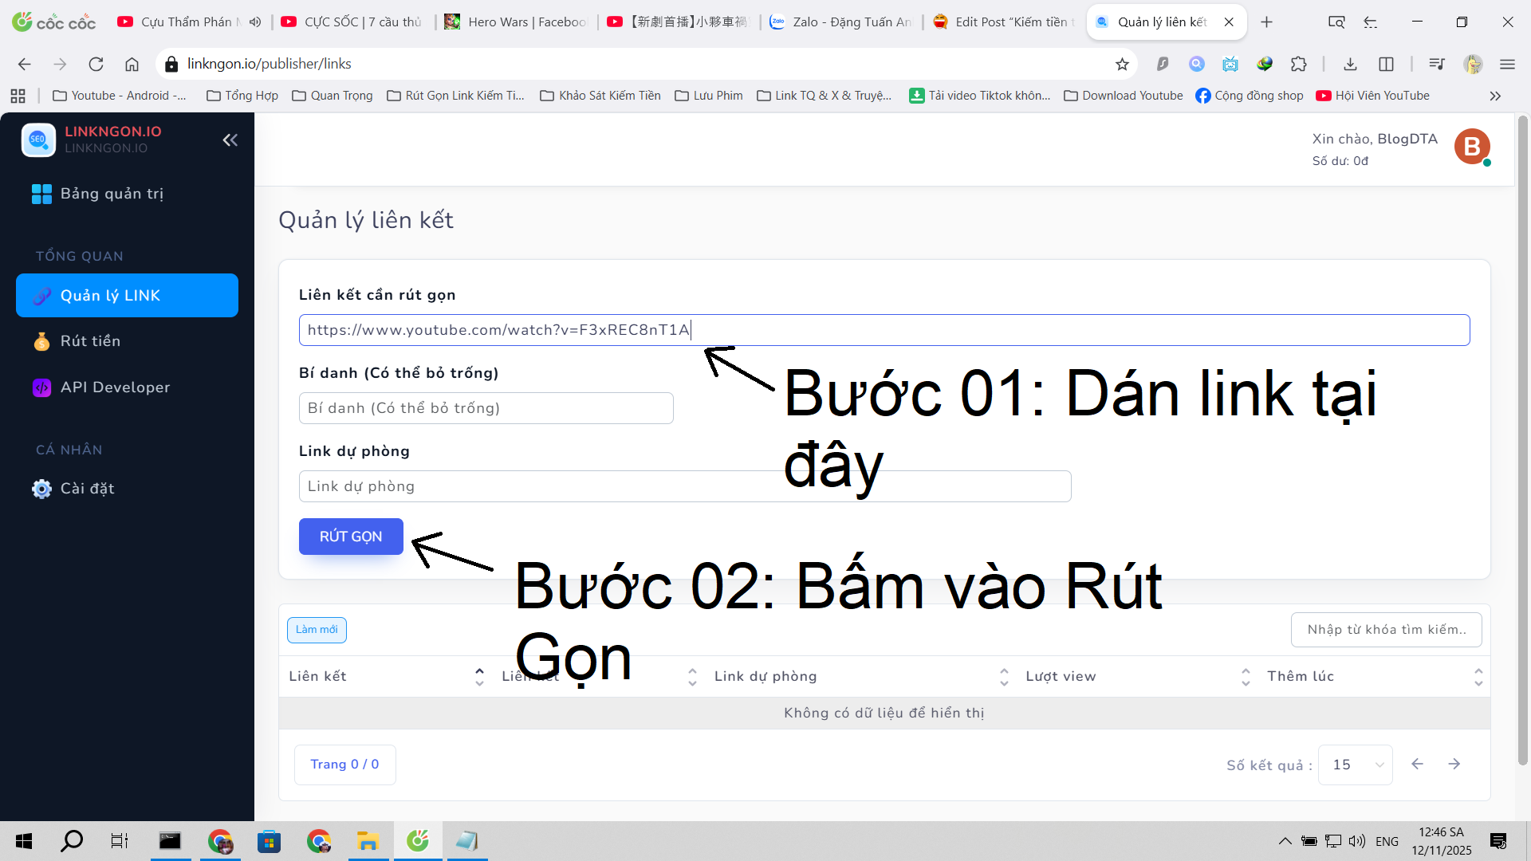Collapse the sidebar with double-chevron icon
Screen dimensions: 1531x861
(x=230, y=140)
